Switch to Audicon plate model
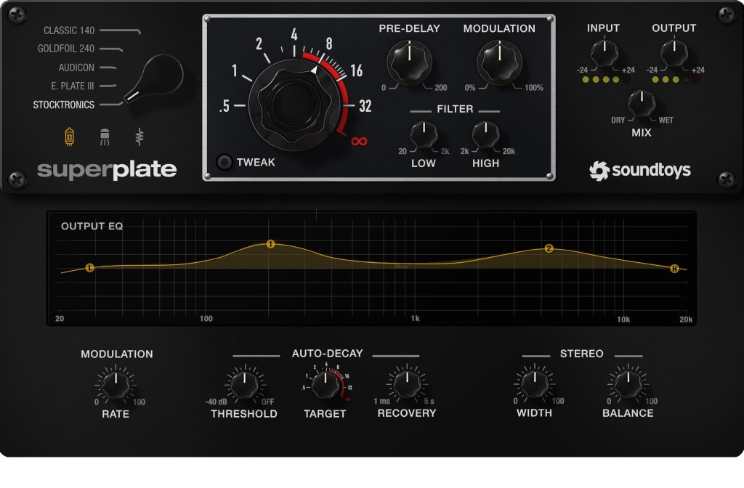744x488 pixels. (x=76, y=68)
